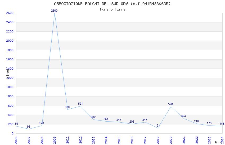Image resolution: width=225 pixels, height=145 pixels.
Task: Click y-axis value 1000
Action: [x=10, y=87]
